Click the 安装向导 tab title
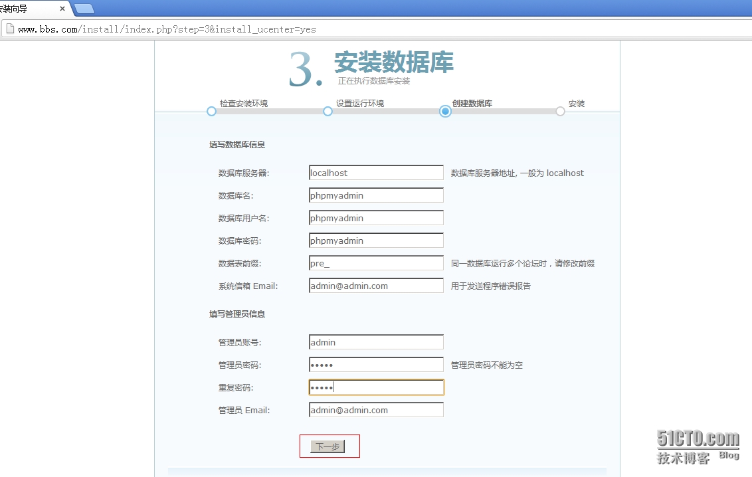The image size is (752, 477). [13, 9]
